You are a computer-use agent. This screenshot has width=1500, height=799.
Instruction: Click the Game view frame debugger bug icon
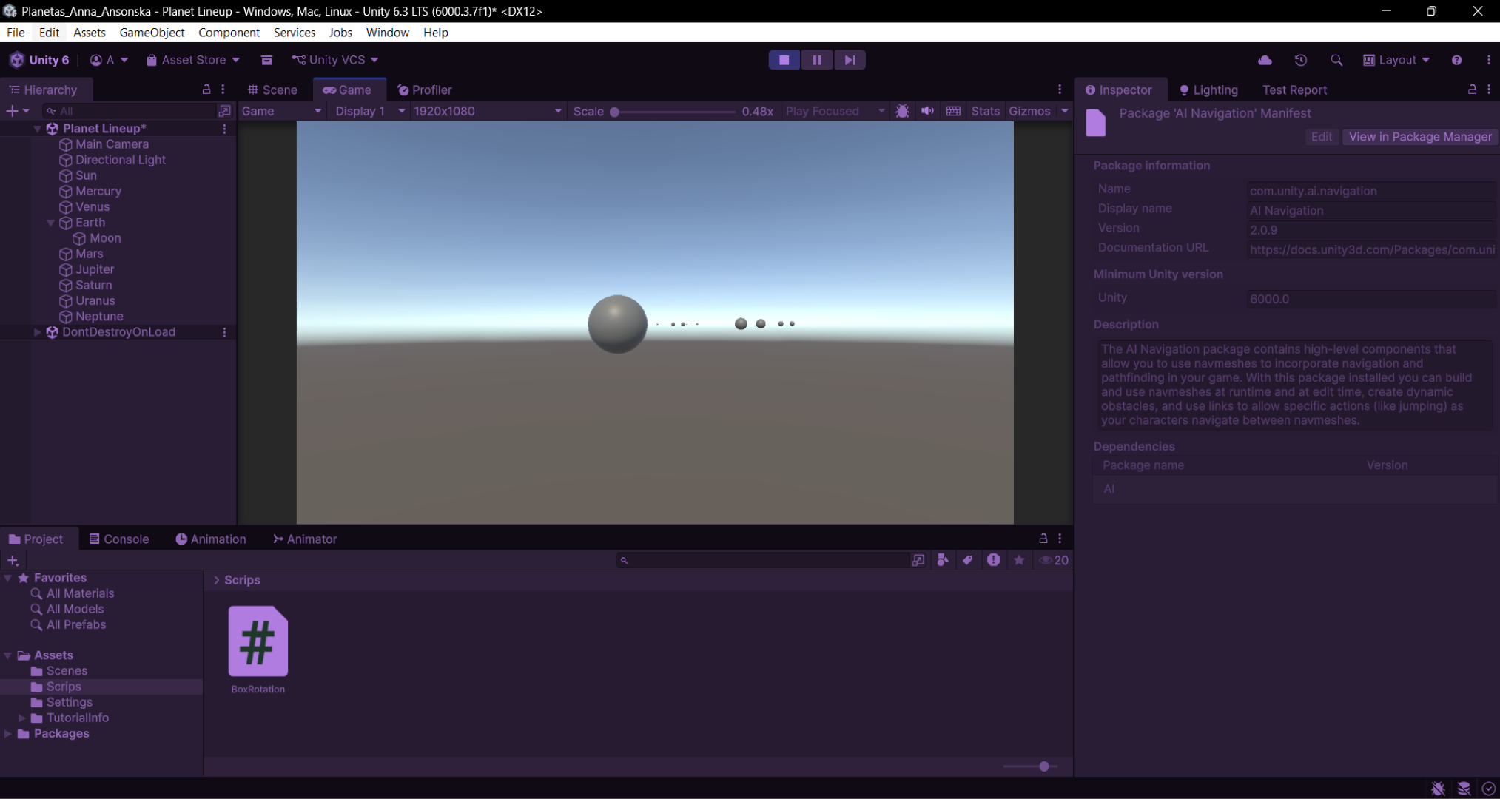click(902, 111)
